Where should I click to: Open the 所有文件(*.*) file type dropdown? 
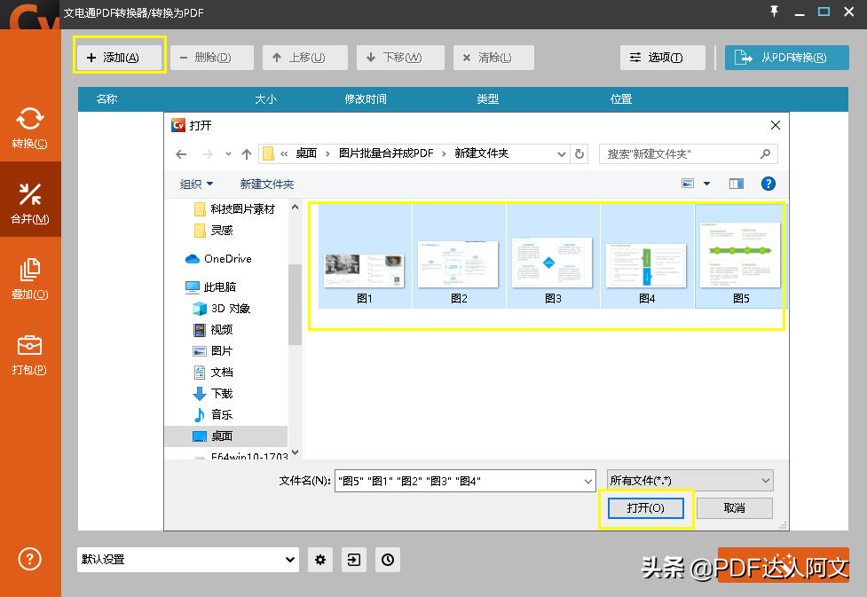tap(690, 481)
